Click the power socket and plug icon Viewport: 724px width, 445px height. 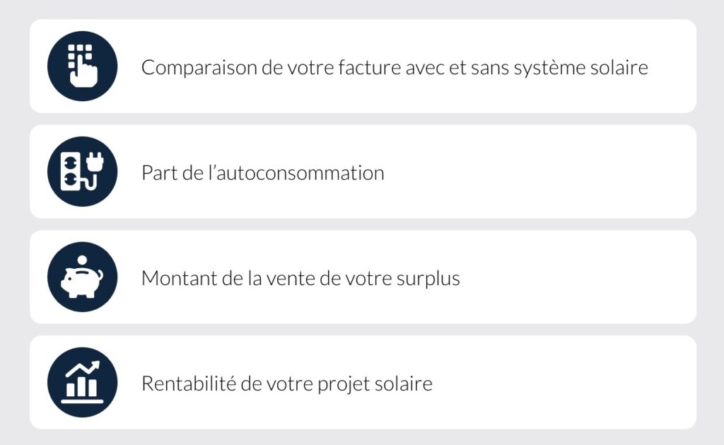coord(82,172)
